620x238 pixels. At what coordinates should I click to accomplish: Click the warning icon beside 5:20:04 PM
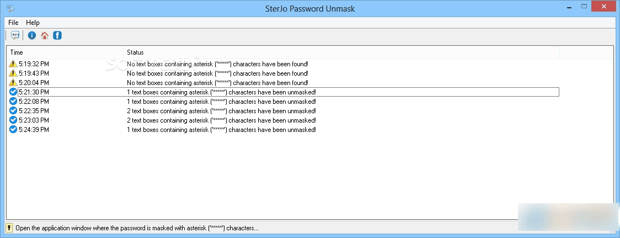tap(13, 82)
